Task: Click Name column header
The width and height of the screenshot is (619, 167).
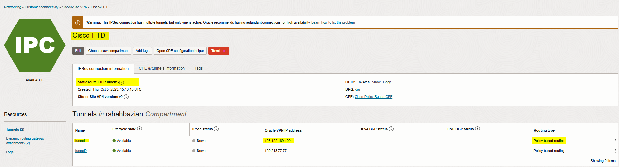Action: (x=80, y=130)
